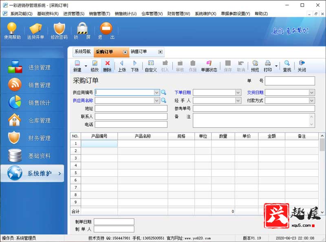Open the 基础资料(R) menu

point(48,14)
